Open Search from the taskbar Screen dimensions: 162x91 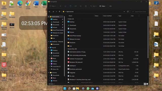[69, 88]
